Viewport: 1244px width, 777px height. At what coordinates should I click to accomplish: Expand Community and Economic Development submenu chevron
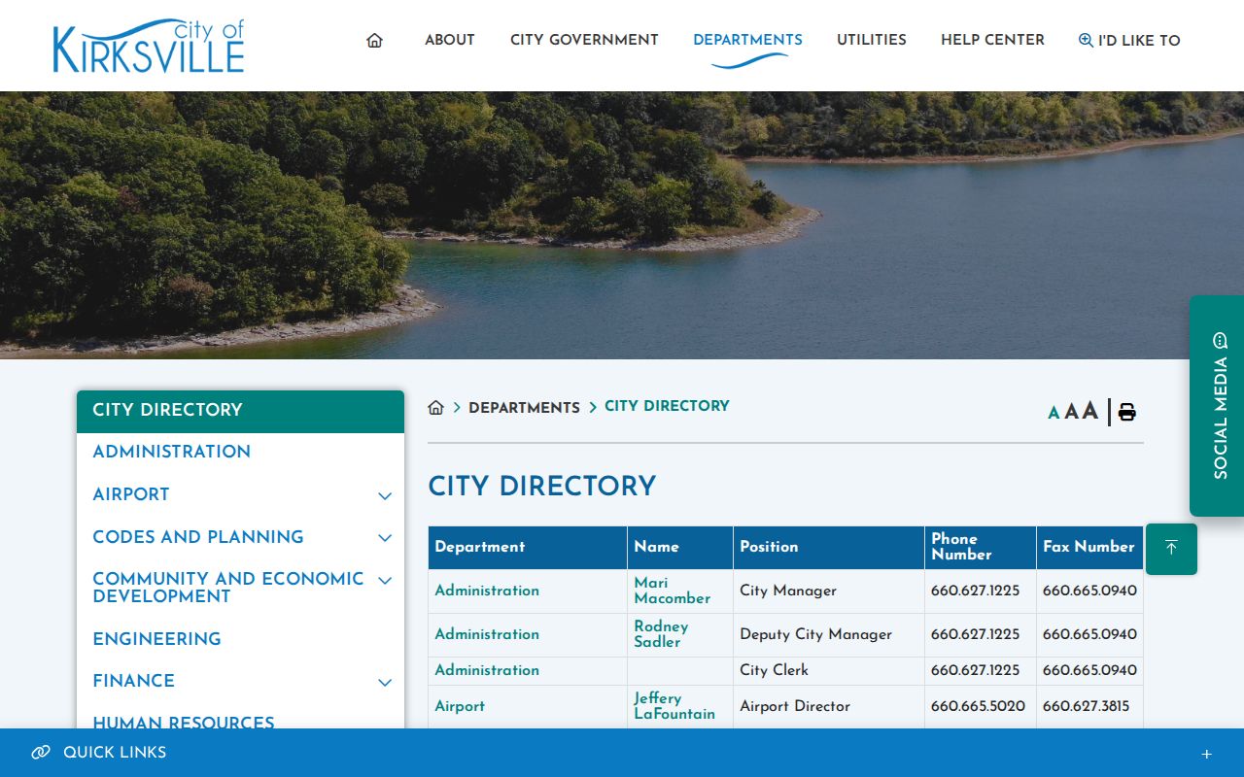pos(385,581)
